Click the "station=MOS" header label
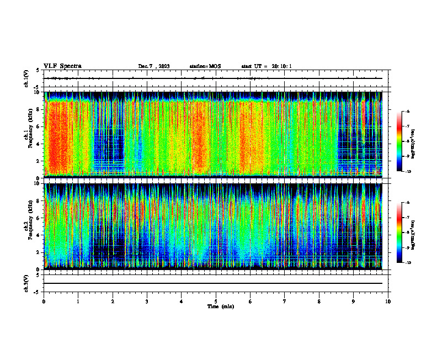Viewport: 437px width, 338px height. pyautogui.click(x=205, y=66)
